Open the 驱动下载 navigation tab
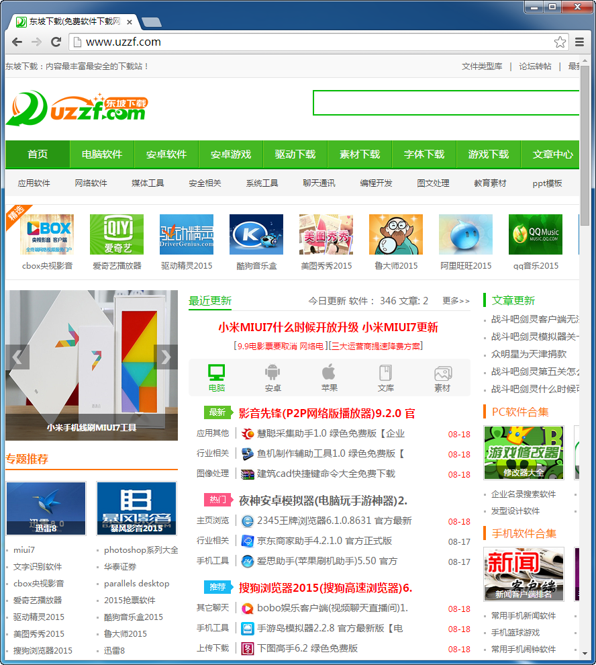 click(x=295, y=154)
